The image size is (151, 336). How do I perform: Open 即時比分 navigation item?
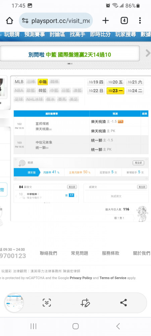point(100,34)
